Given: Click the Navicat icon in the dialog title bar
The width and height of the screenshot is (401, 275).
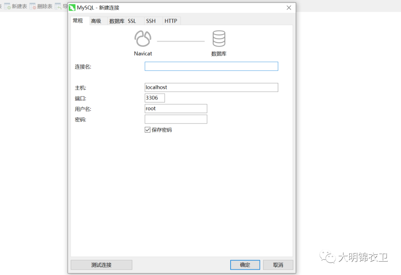Looking at the screenshot, I should point(72,8).
